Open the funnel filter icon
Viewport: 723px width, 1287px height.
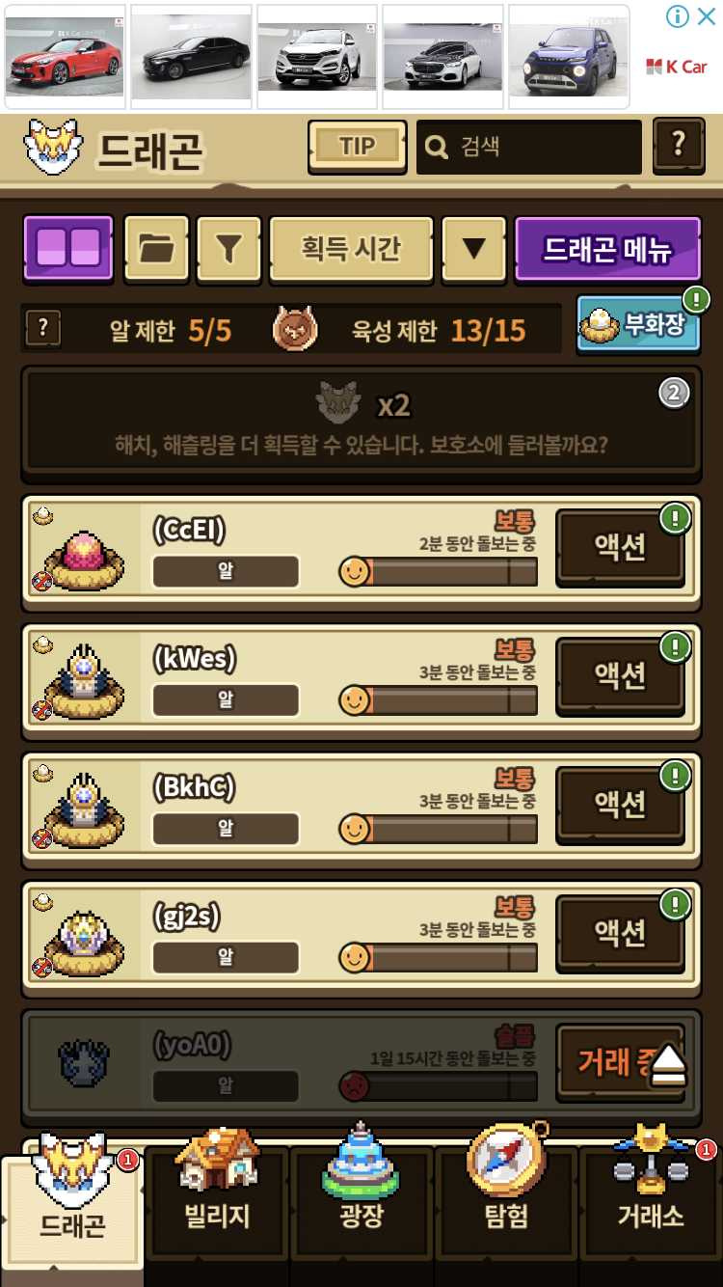click(228, 248)
